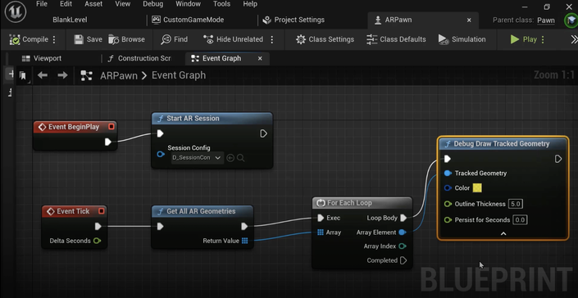Screen dimensions: 578x298
Task: Open the Pawn parent class link
Action: [x=545, y=20]
